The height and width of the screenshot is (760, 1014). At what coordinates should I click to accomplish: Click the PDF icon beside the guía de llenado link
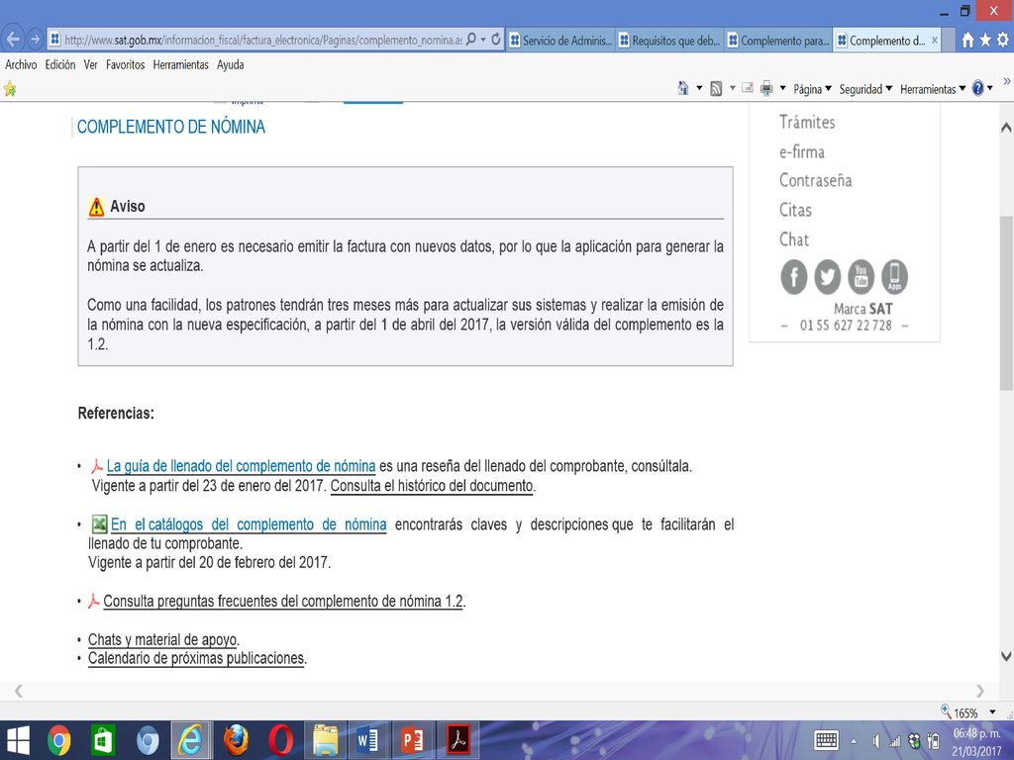click(97, 466)
